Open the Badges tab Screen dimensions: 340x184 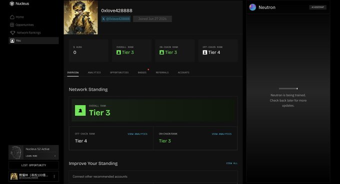(142, 72)
